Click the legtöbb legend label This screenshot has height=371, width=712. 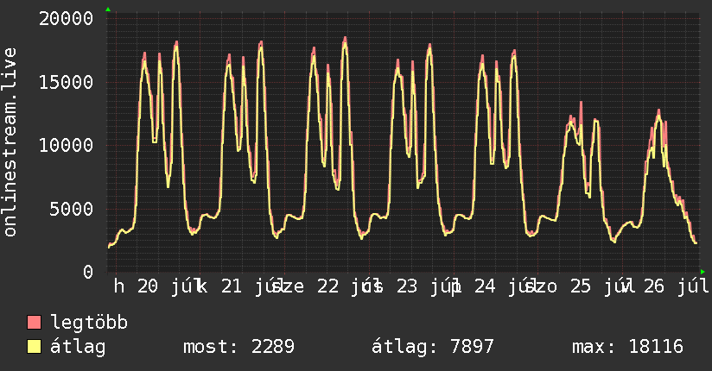point(89,322)
